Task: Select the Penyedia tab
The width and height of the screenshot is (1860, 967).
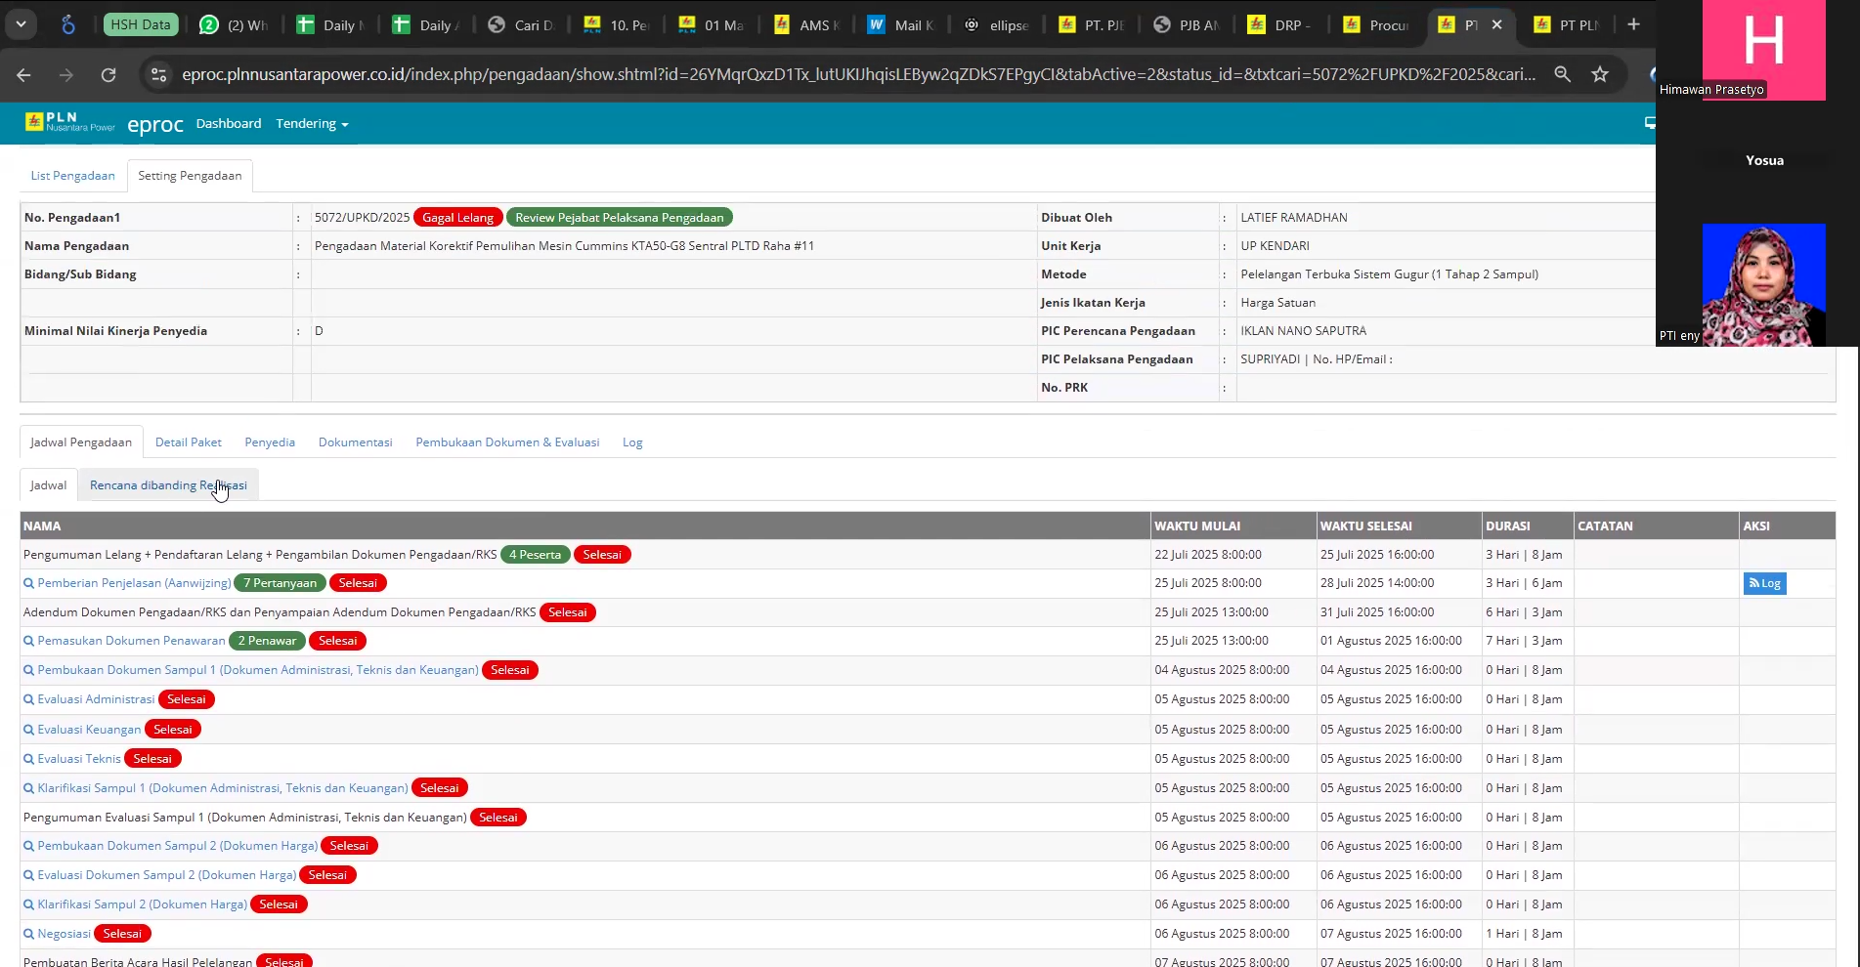Action: tap(270, 442)
